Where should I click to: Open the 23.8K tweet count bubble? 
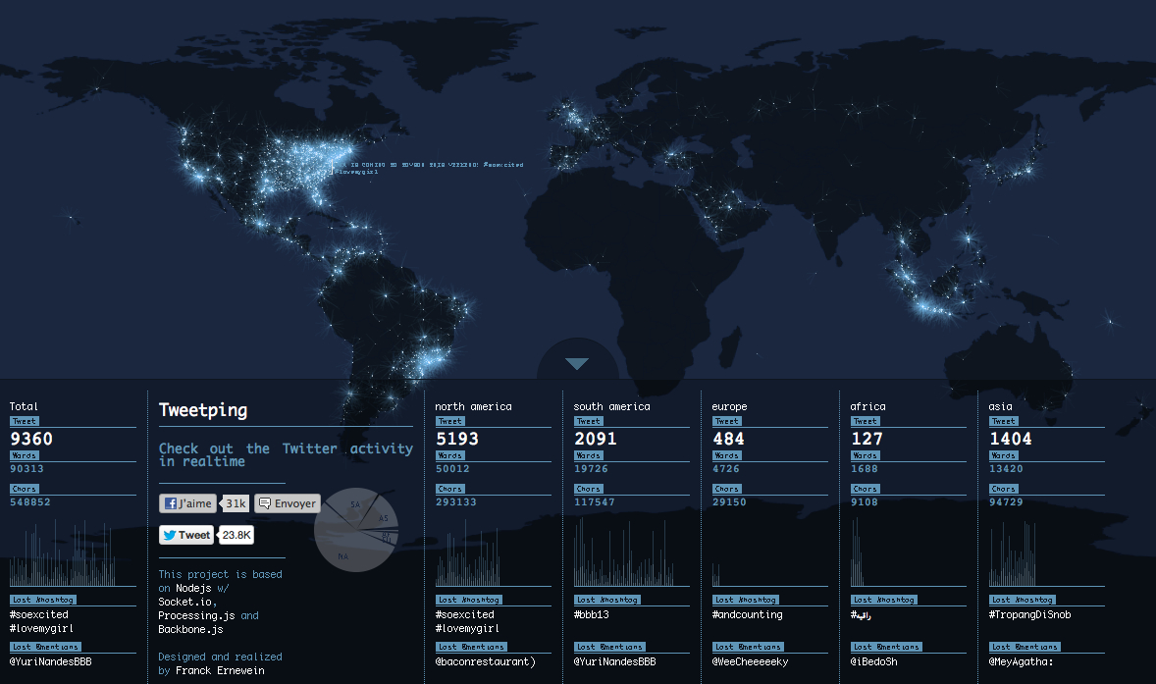tap(236, 535)
